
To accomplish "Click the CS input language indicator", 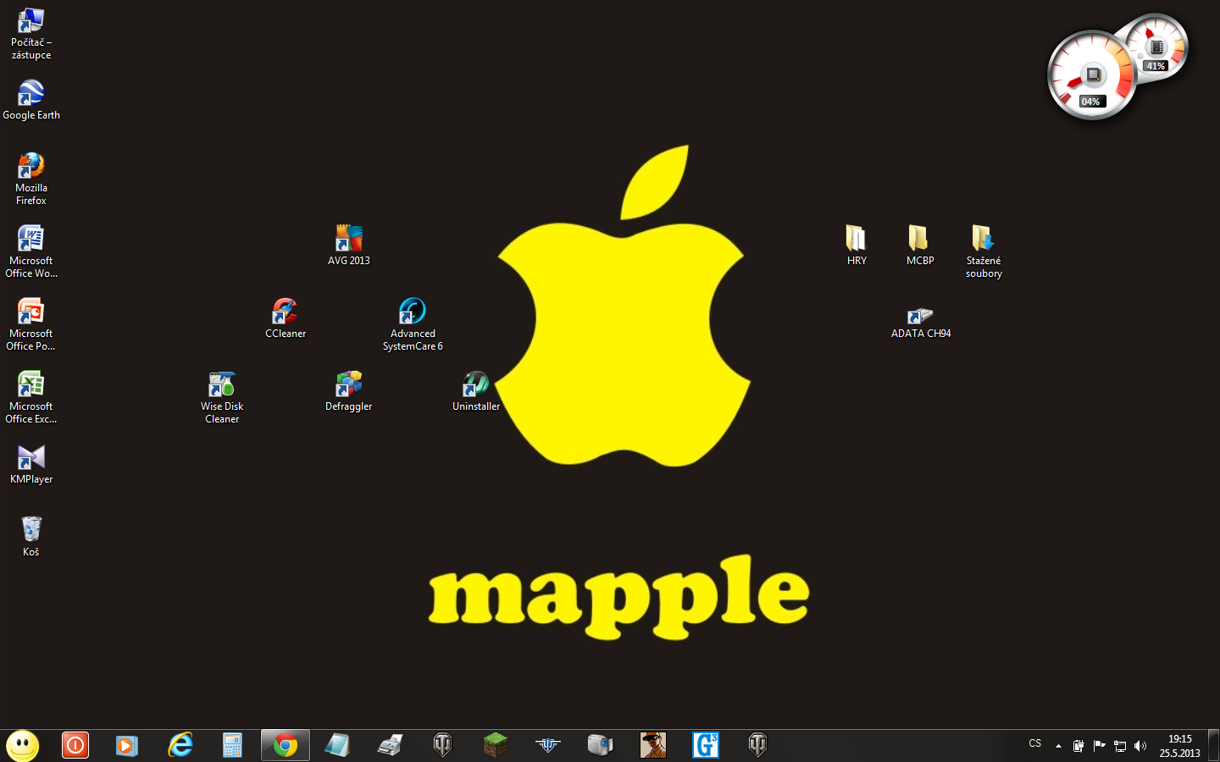I will [1035, 744].
